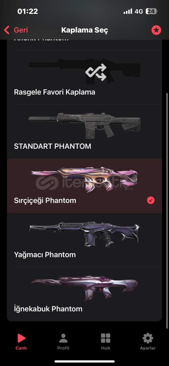Toggle the Sırçiçeği Phantom selected checkmark
The height and width of the screenshot is (366, 169).
click(151, 200)
